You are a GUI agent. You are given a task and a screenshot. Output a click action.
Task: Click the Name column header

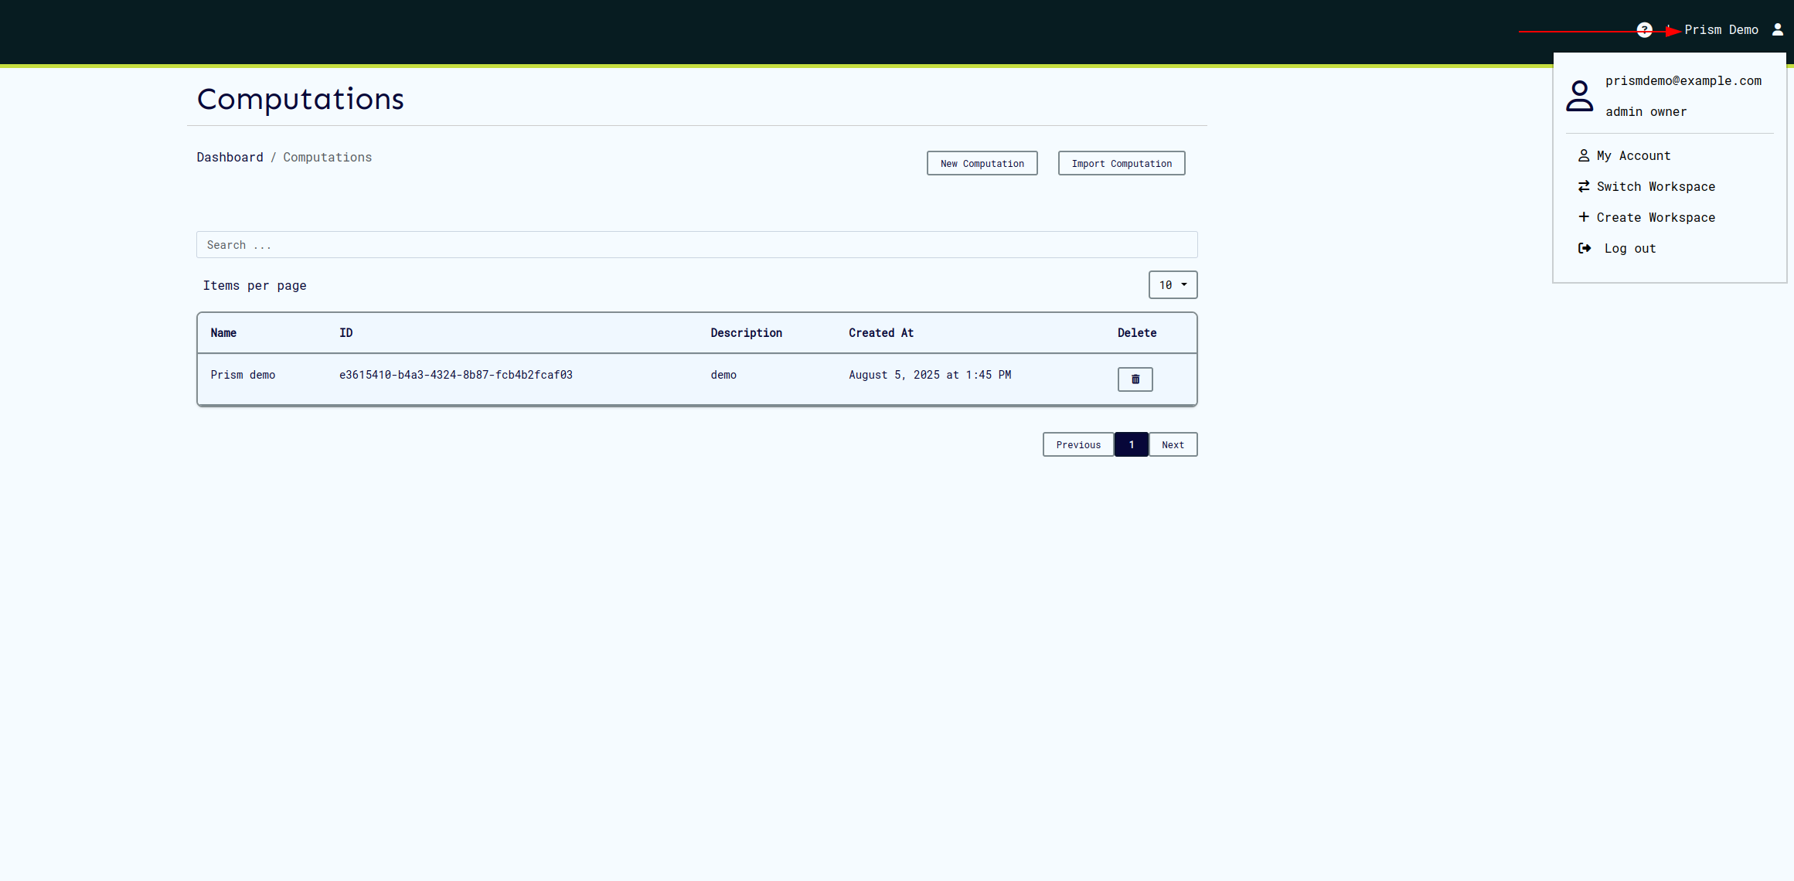tap(223, 333)
